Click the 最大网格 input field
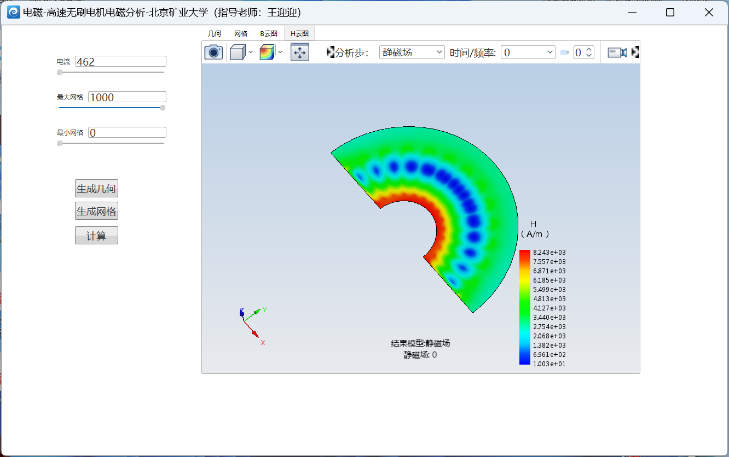Screen dimensions: 729x457 coord(127,97)
